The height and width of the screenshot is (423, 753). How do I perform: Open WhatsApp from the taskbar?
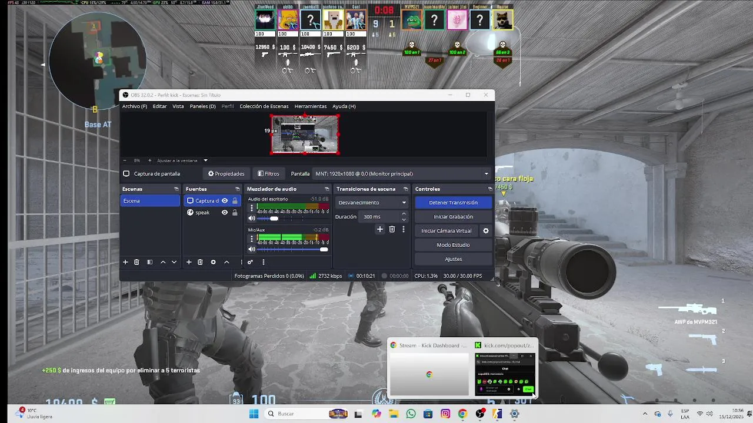[x=411, y=414]
